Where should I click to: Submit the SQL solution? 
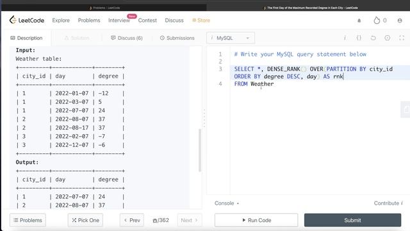[352, 220]
